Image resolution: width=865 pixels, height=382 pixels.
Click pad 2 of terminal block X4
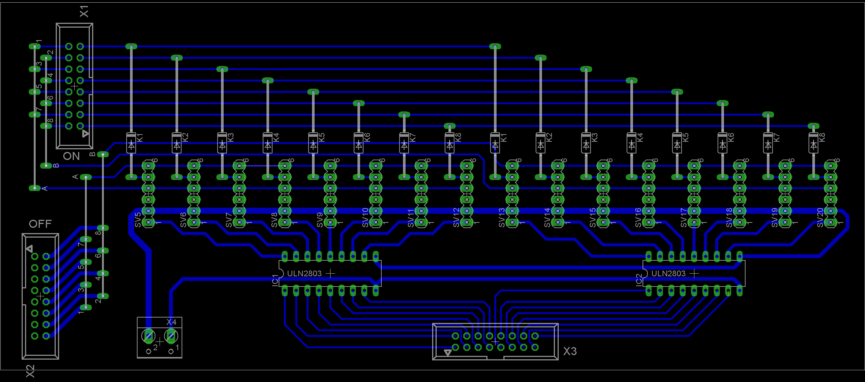coord(149,336)
